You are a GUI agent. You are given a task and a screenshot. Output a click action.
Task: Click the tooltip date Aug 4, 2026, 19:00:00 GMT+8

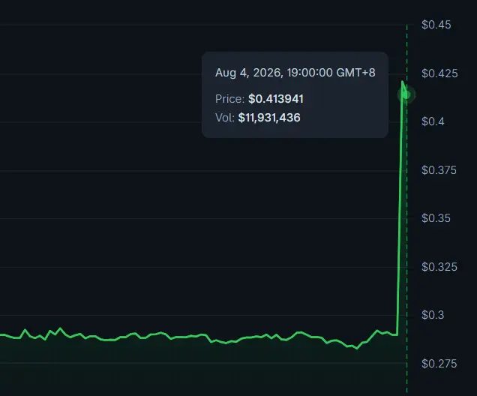coord(295,73)
